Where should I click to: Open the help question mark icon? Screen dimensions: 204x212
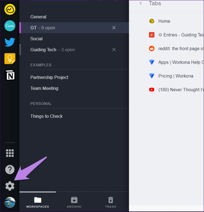pos(10,170)
